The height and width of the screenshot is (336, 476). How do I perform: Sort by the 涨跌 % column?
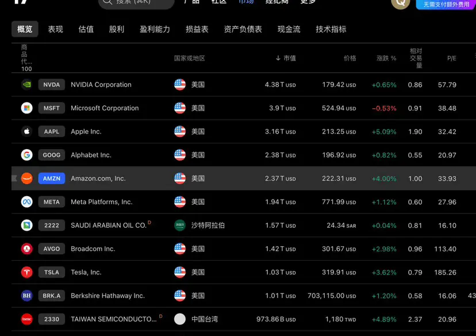(386, 58)
